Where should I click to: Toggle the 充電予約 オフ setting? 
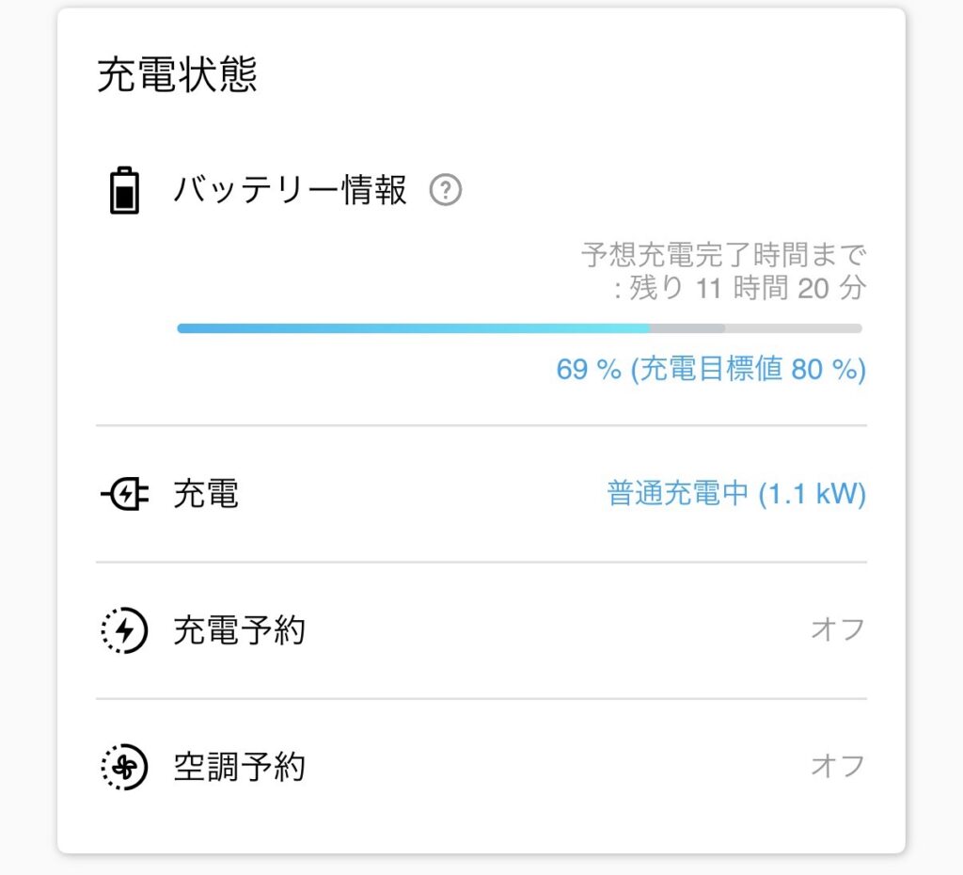pyautogui.click(x=837, y=629)
